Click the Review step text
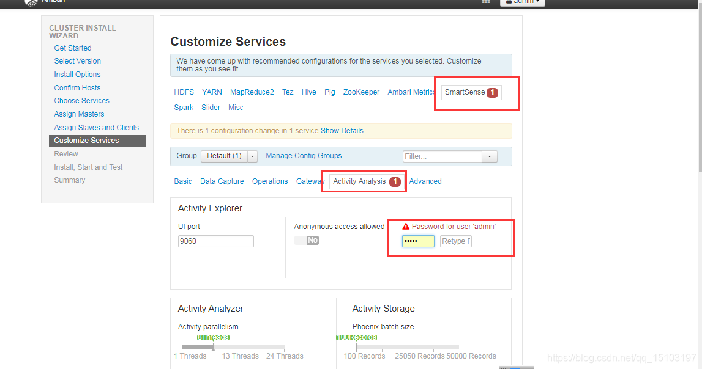The height and width of the screenshot is (369, 702). coord(66,154)
